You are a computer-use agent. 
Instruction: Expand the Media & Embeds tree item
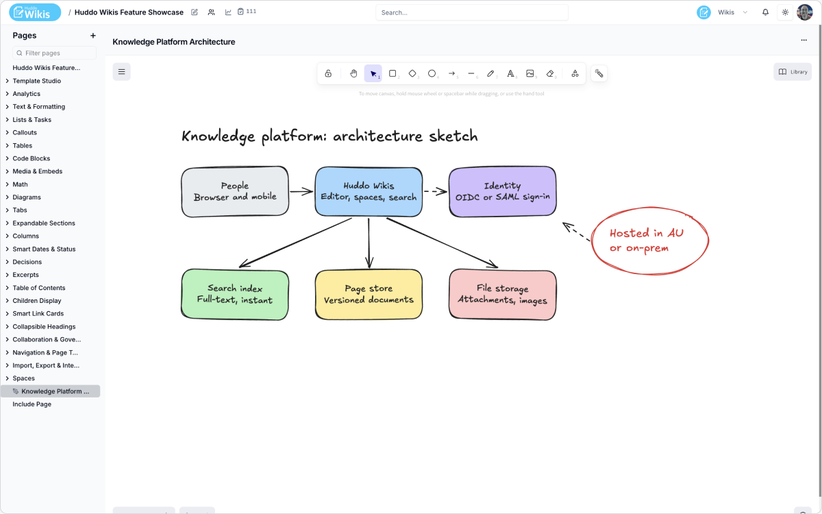coord(7,171)
